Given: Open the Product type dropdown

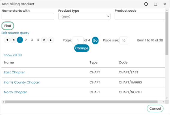Looking at the screenshot, I should [84, 16].
